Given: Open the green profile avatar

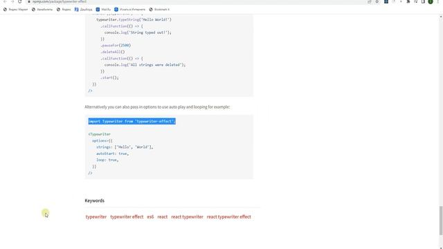Looking at the screenshot, I should [431, 1].
